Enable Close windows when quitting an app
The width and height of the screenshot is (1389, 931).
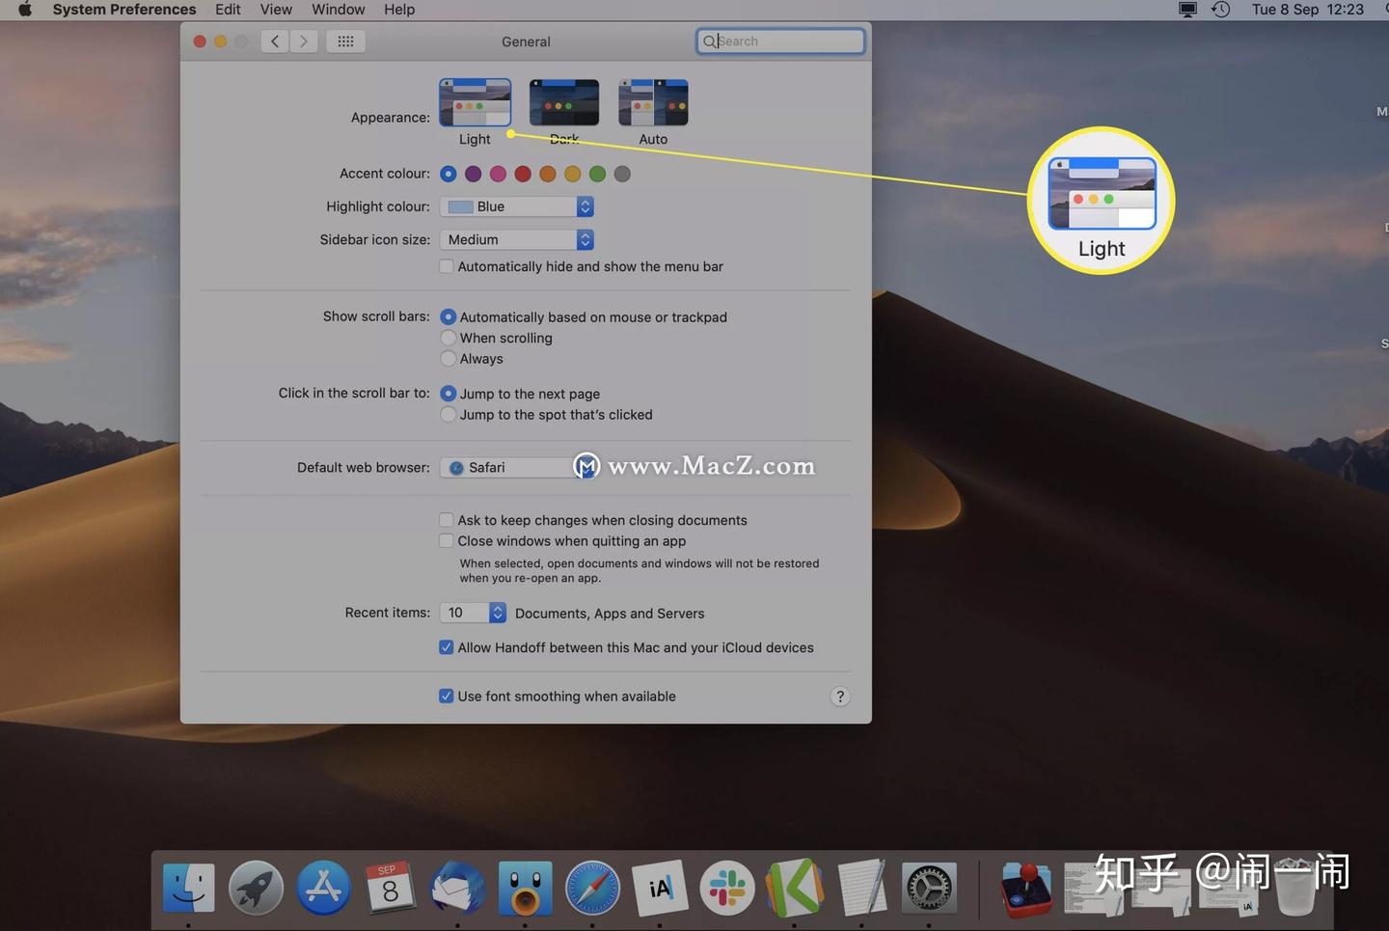pos(446,541)
